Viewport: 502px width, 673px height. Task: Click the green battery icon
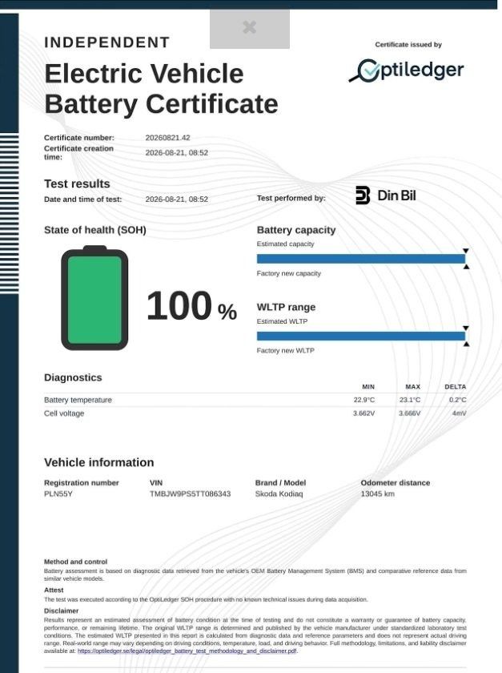pos(94,297)
